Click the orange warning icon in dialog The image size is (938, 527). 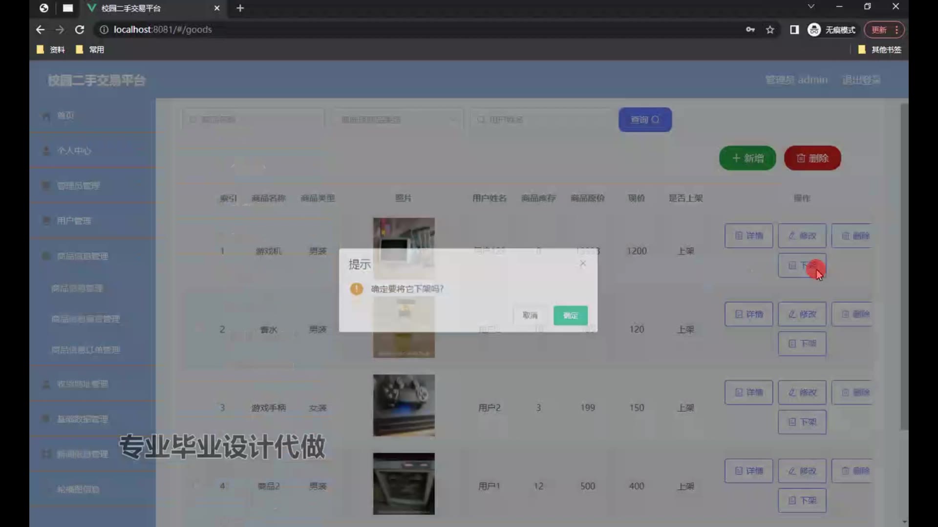357,289
